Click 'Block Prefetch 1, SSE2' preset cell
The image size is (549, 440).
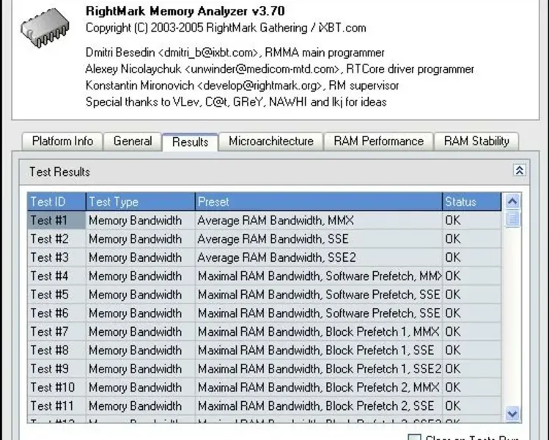(x=319, y=369)
